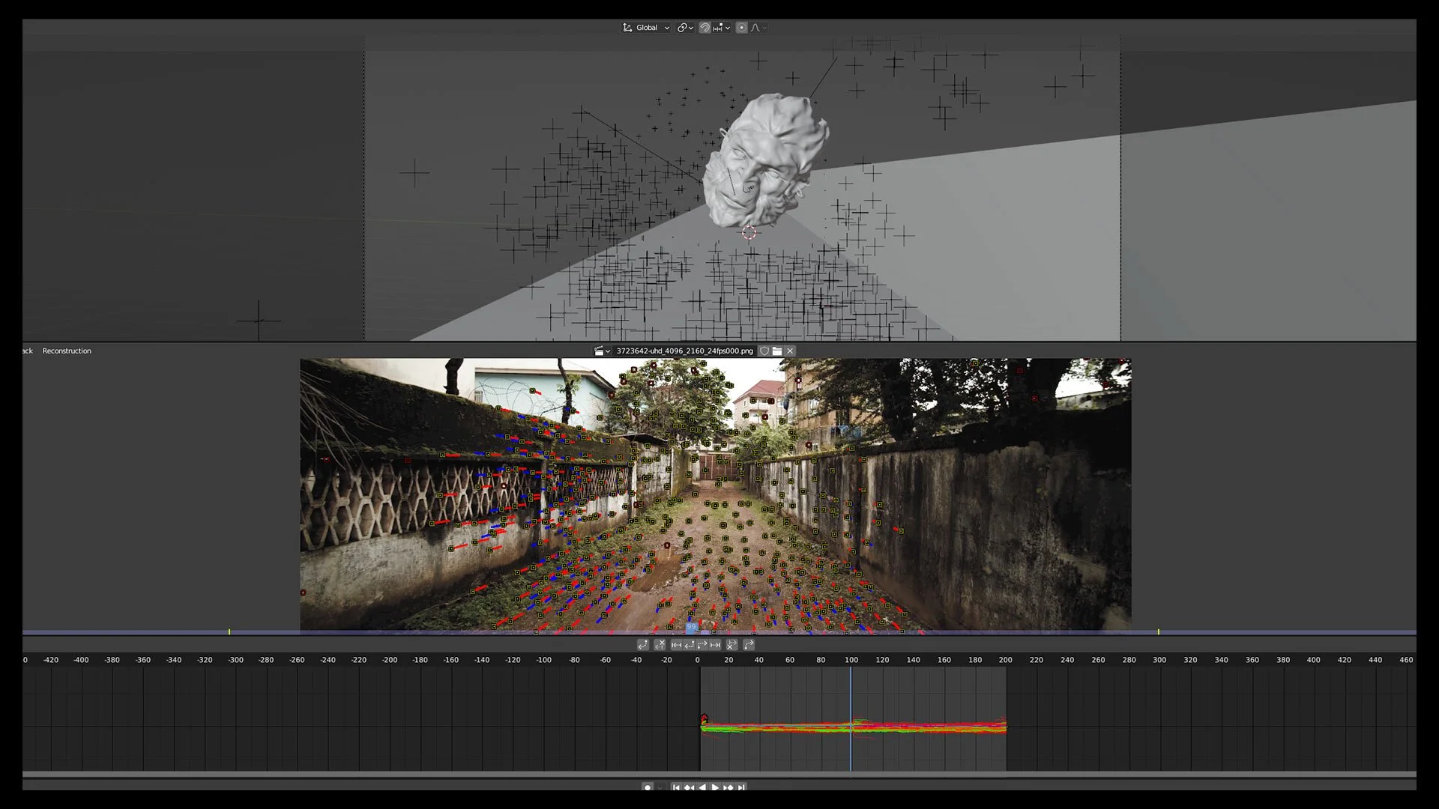Click the refine track forwards icon
The image size is (1439, 809).
pyautogui.click(x=749, y=645)
